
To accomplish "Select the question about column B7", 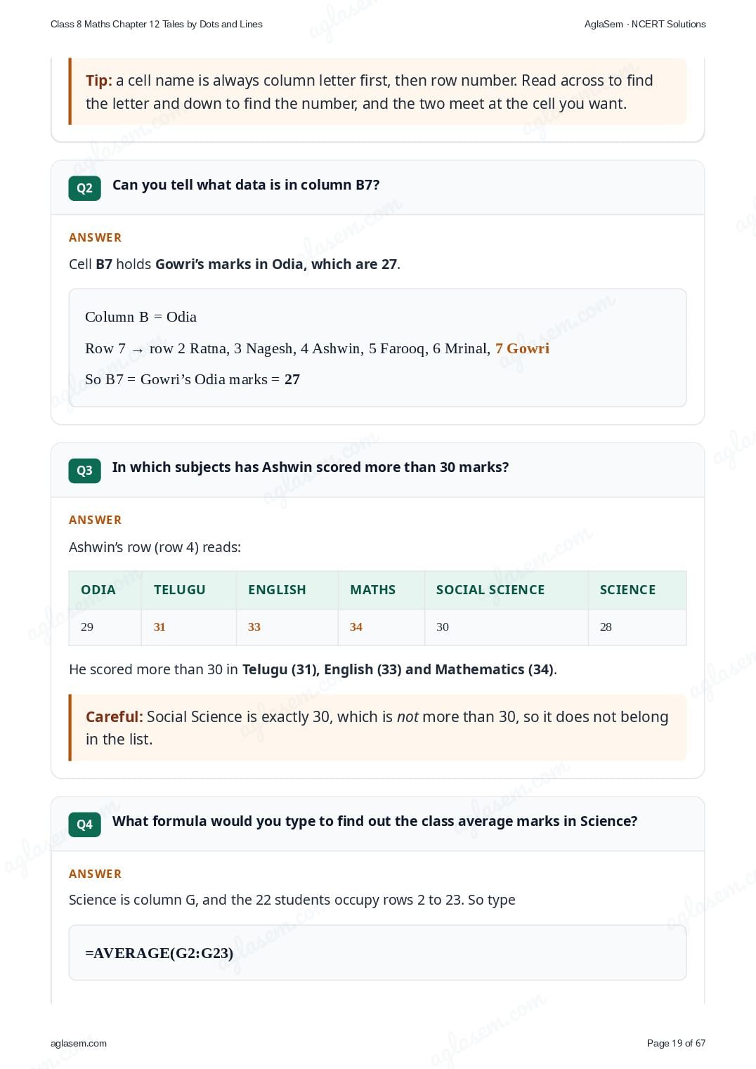I will click(246, 185).
